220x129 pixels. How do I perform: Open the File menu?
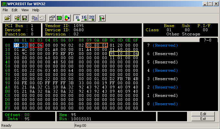[x=5, y=10]
